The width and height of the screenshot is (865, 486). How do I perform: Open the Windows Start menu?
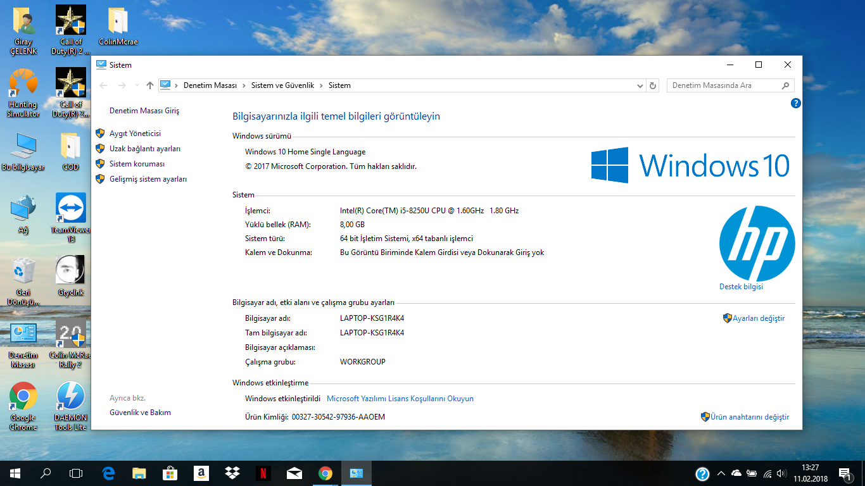pyautogui.click(x=15, y=473)
